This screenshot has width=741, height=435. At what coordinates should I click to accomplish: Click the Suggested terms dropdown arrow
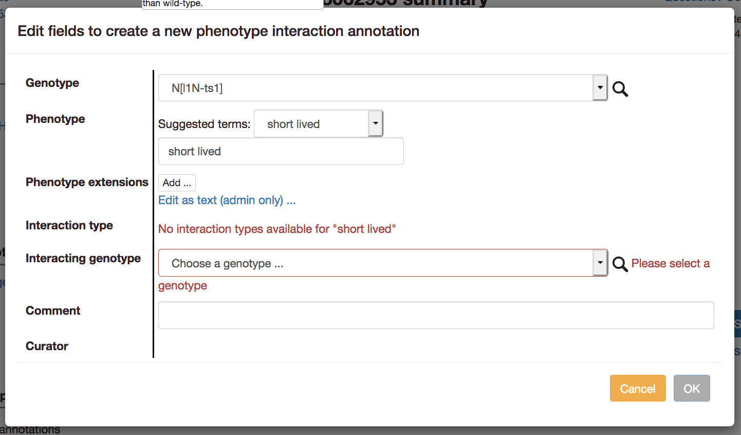[375, 123]
